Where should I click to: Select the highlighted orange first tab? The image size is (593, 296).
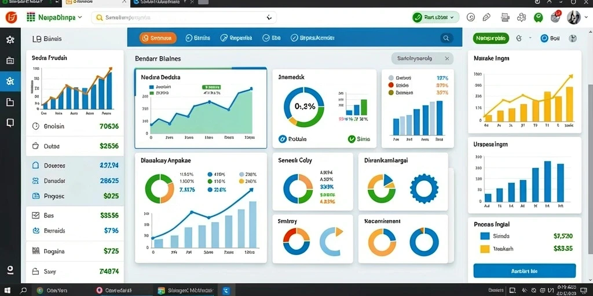point(158,38)
